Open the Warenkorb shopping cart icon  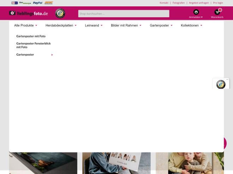[x=217, y=12]
